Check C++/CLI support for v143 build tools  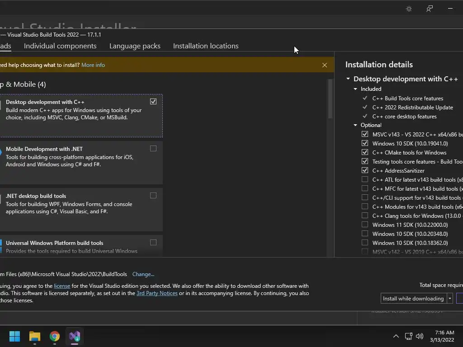pos(365,197)
